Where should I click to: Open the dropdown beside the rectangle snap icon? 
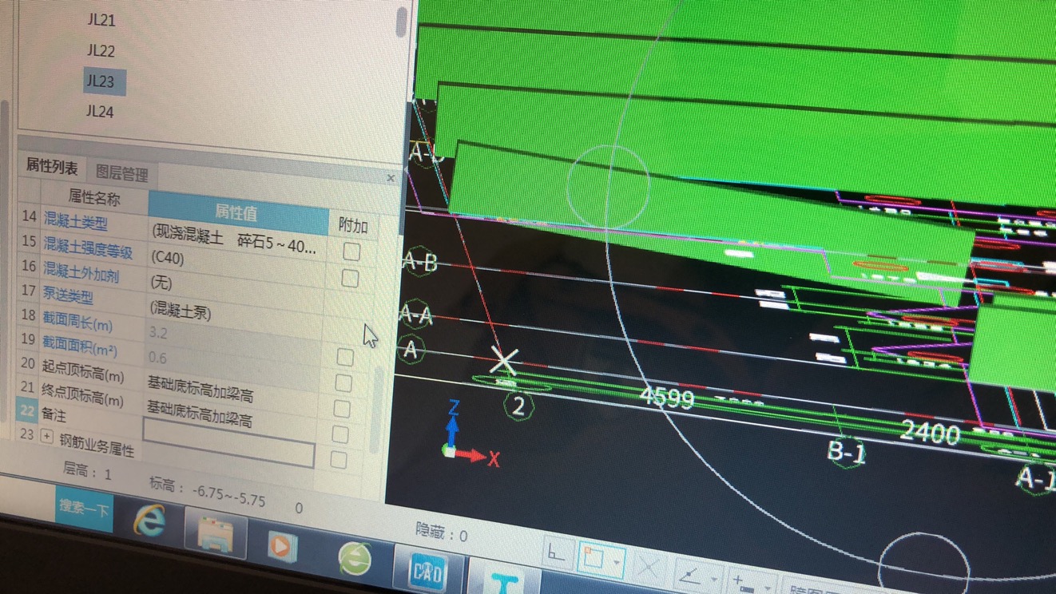point(617,563)
